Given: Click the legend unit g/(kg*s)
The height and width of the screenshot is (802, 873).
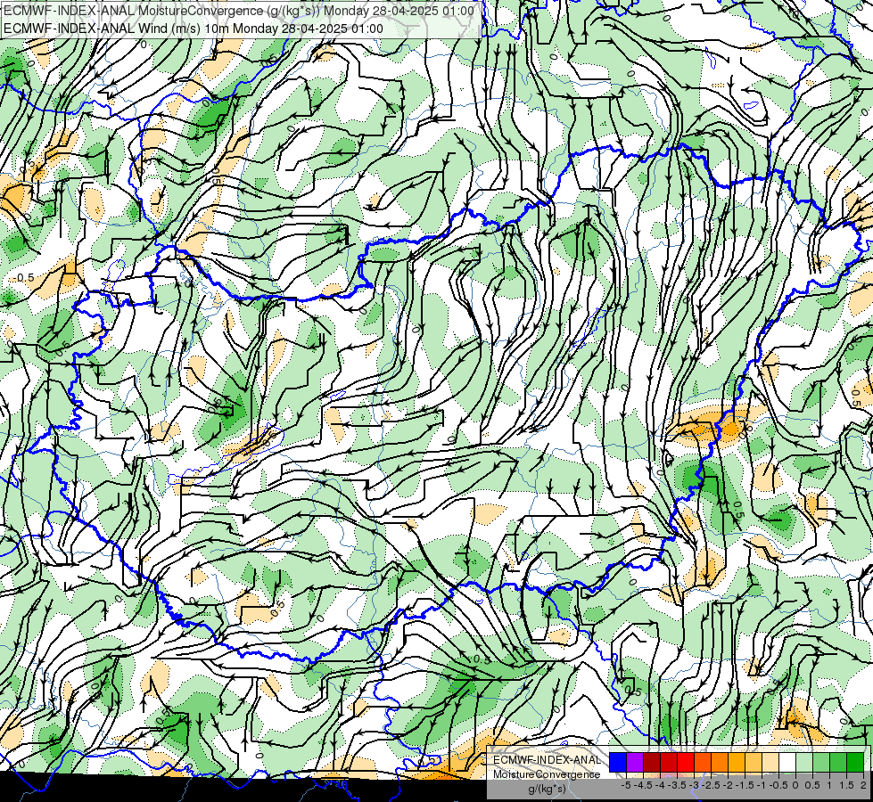Looking at the screenshot, I should [x=547, y=789].
